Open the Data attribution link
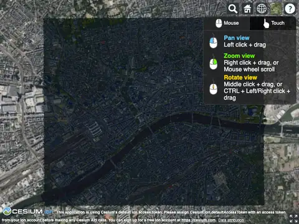The image size is (299, 224). click(231, 220)
